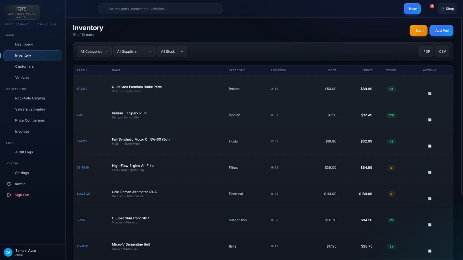Click the shopping cart icon in Shop button
Viewport: 463px width, 260px height.
coord(442,9)
